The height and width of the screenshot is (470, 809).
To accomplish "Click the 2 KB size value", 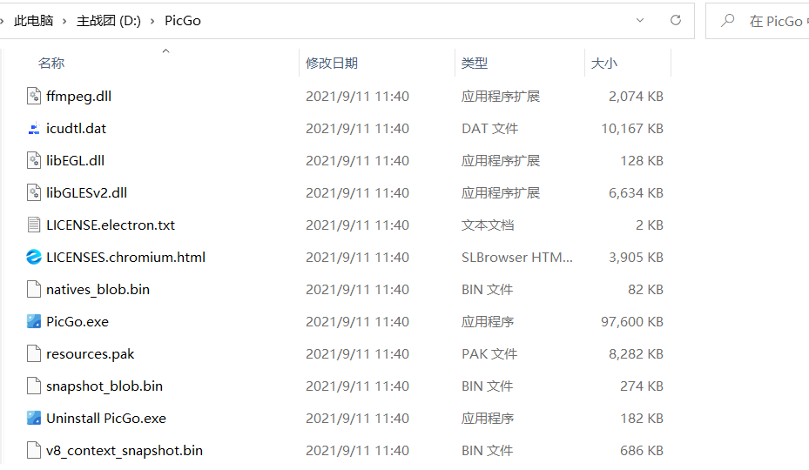I will pyautogui.click(x=649, y=225).
